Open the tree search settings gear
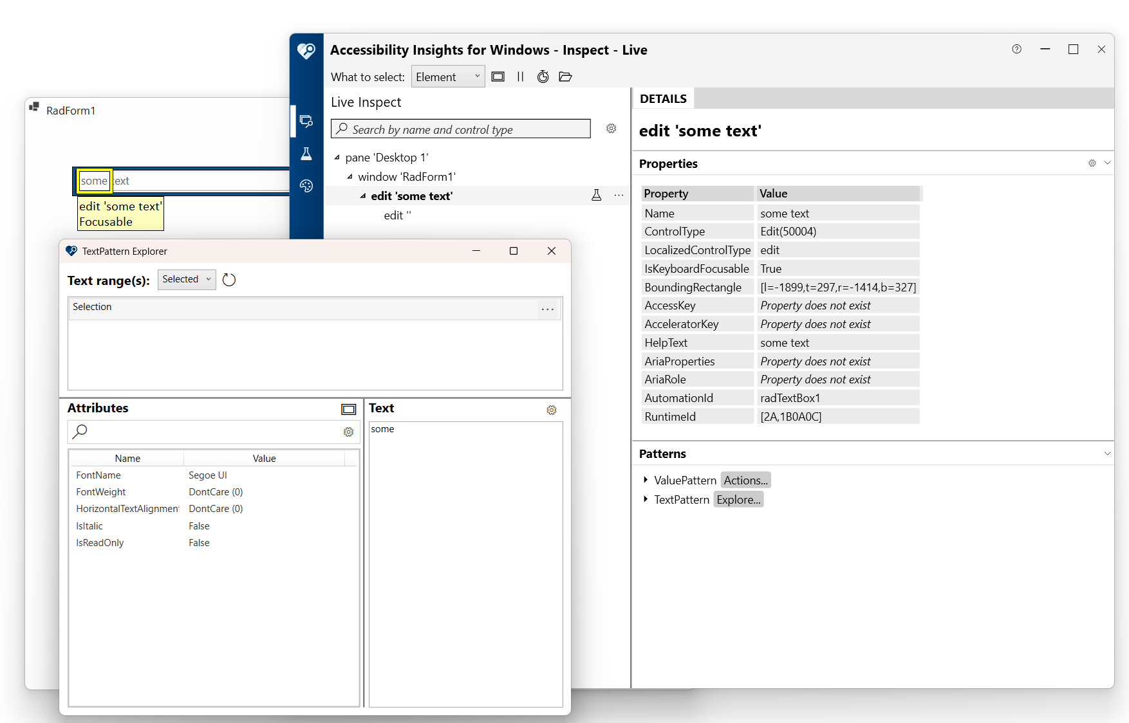Image resolution: width=1129 pixels, height=723 pixels. (610, 129)
